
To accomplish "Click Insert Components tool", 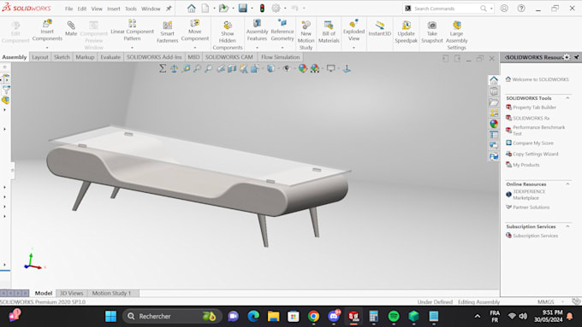I will coord(47,30).
